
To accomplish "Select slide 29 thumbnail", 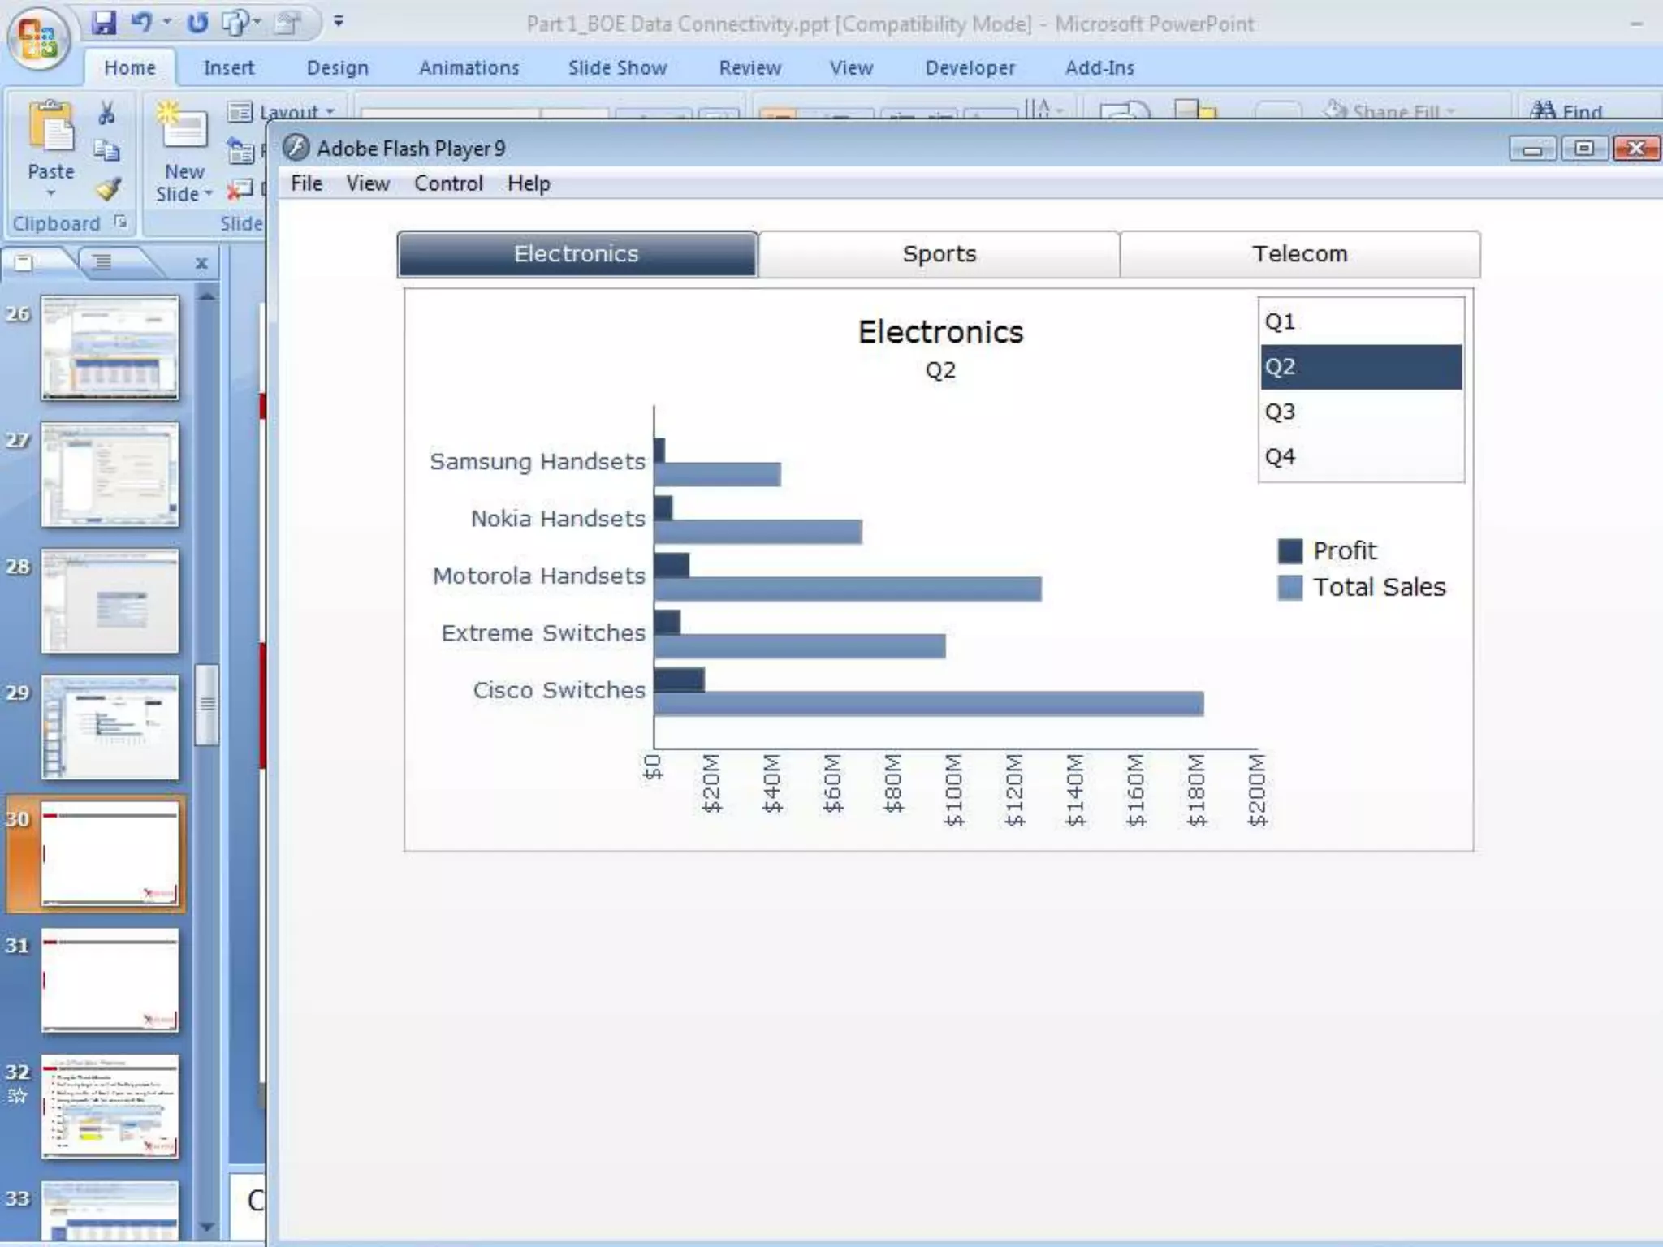I will pyautogui.click(x=110, y=728).
